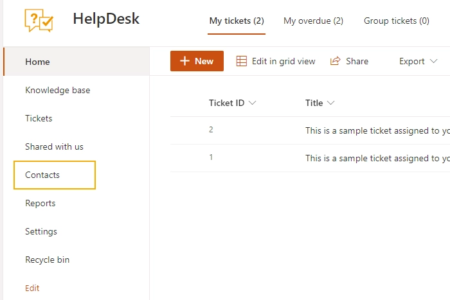Screen dimensions: 450x300
Task: Open Reports from the sidebar
Action: (x=40, y=203)
